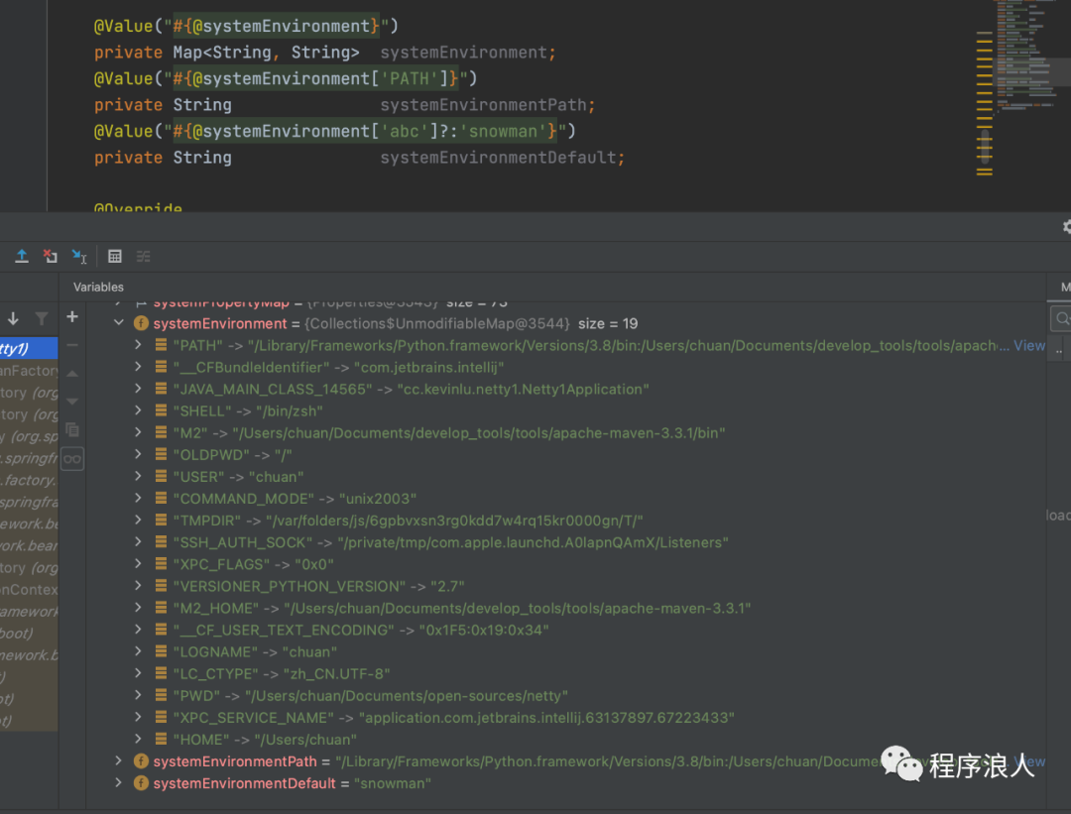
Task: Expand the "__CF_USER_TEXT_ENCODING" entry
Action: point(138,629)
